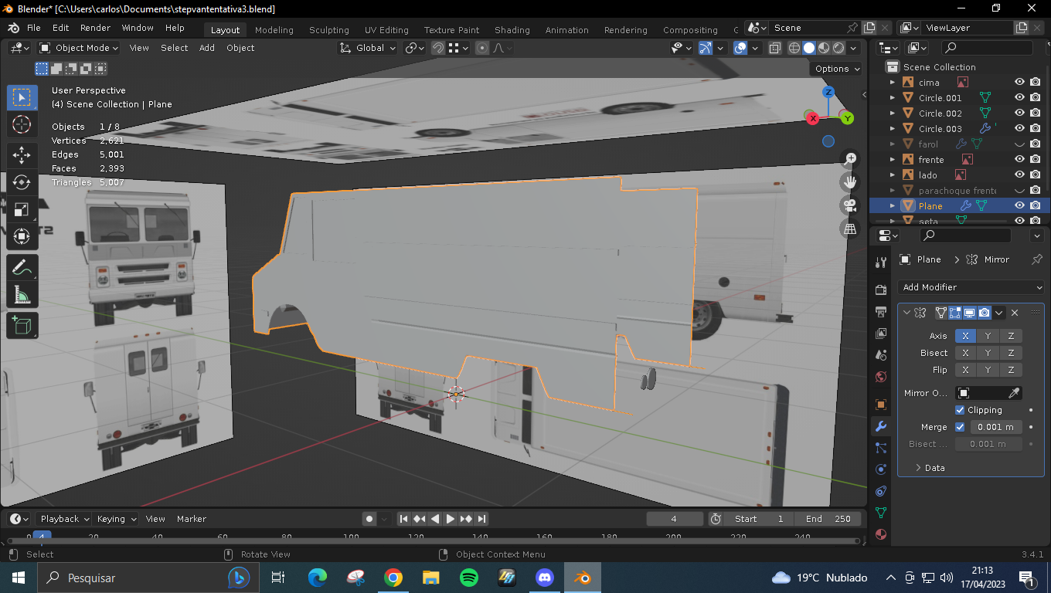Click the Merge distance 0.001 m field
Image resolution: width=1051 pixels, height=593 pixels.
995,427
